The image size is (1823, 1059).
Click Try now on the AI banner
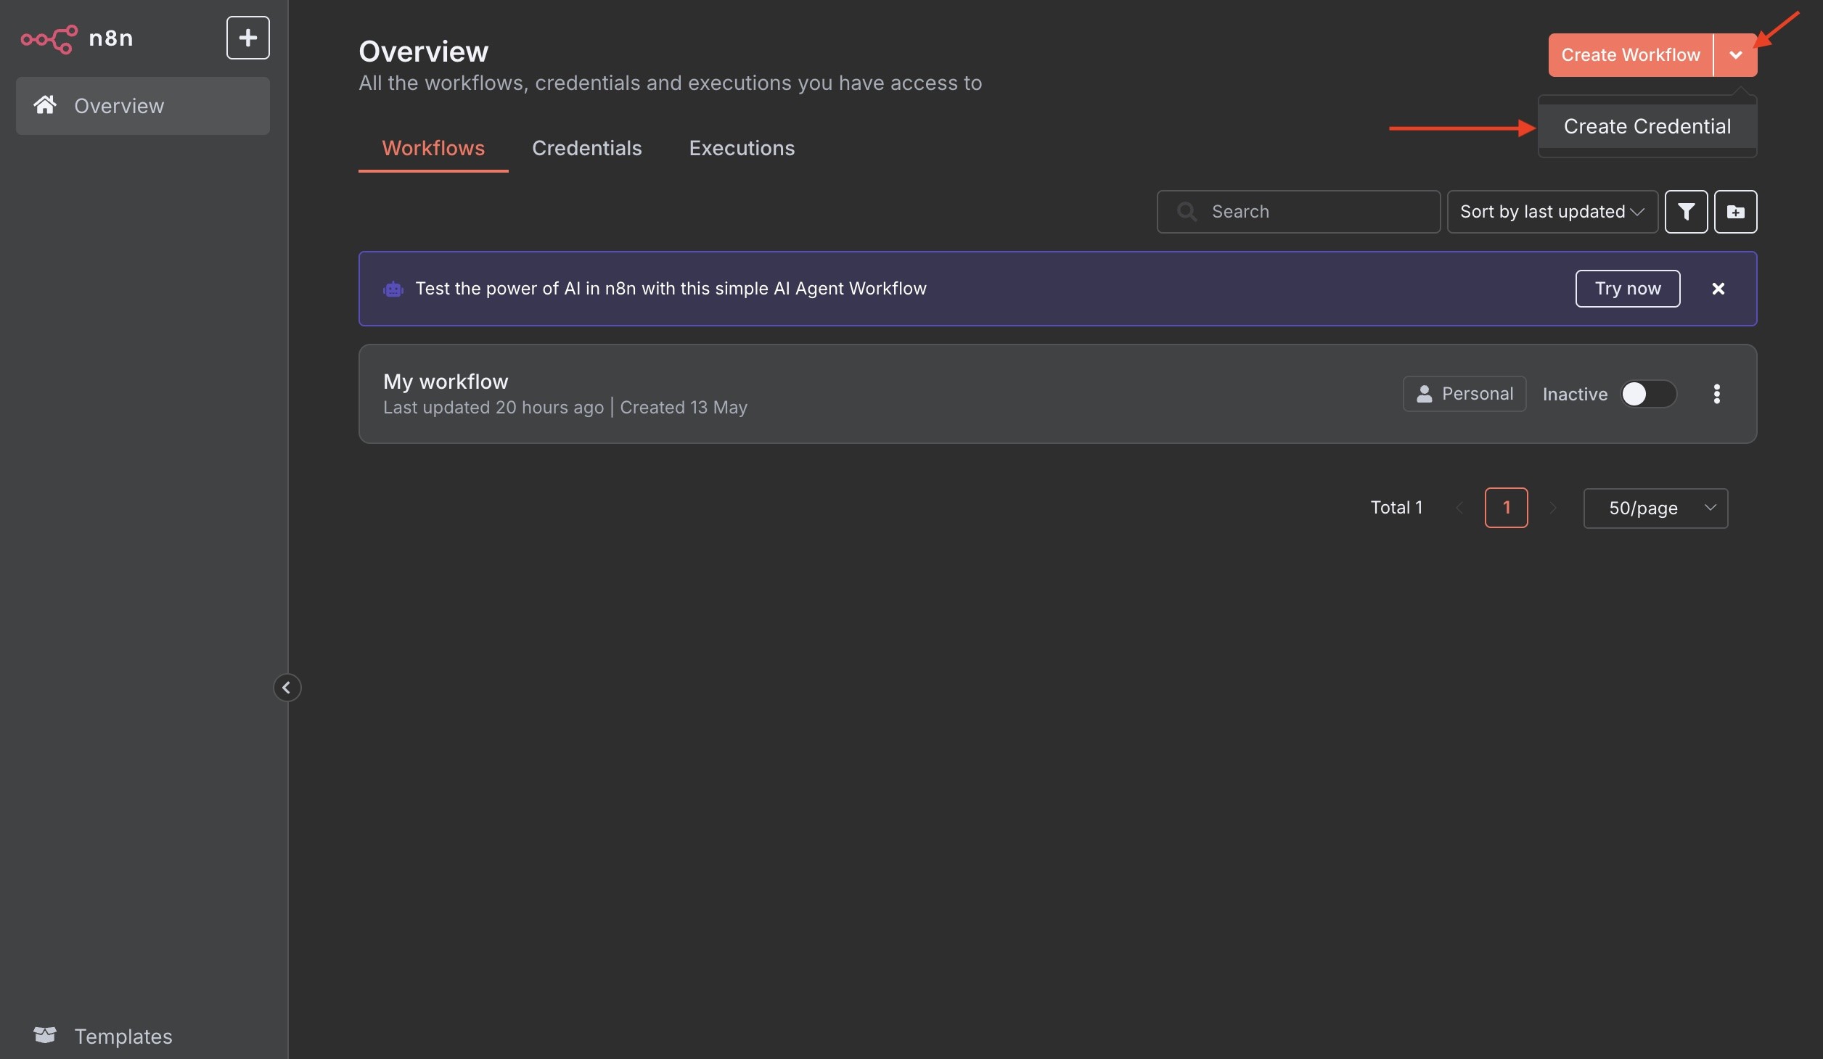tap(1628, 289)
